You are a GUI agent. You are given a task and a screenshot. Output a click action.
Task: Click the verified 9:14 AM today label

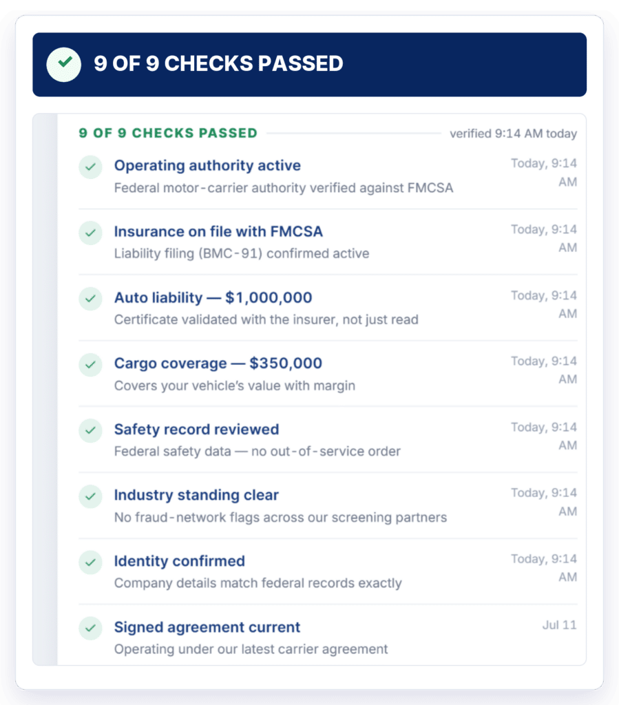[514, 134]
